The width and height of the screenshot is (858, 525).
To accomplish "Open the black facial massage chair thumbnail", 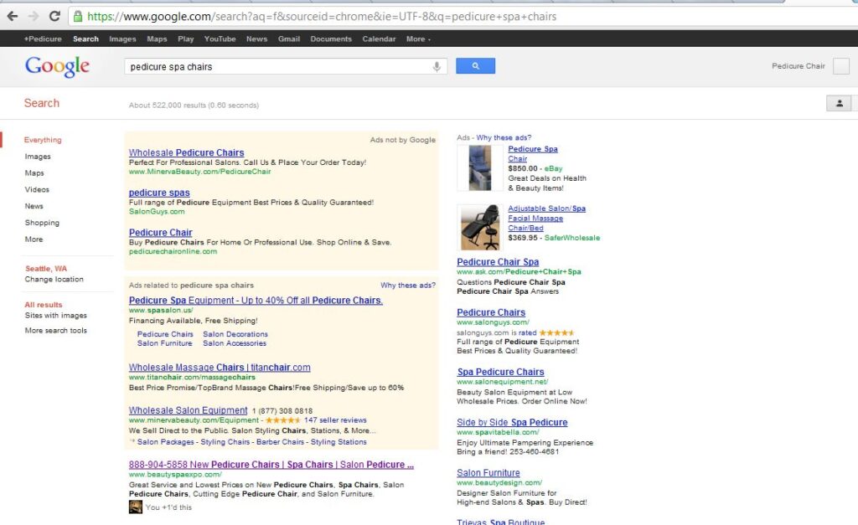I will point(480,227).
